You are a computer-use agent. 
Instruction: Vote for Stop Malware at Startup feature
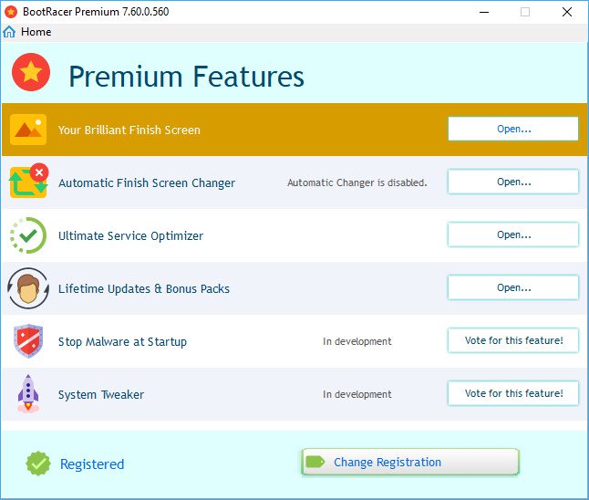click(513, 340)
